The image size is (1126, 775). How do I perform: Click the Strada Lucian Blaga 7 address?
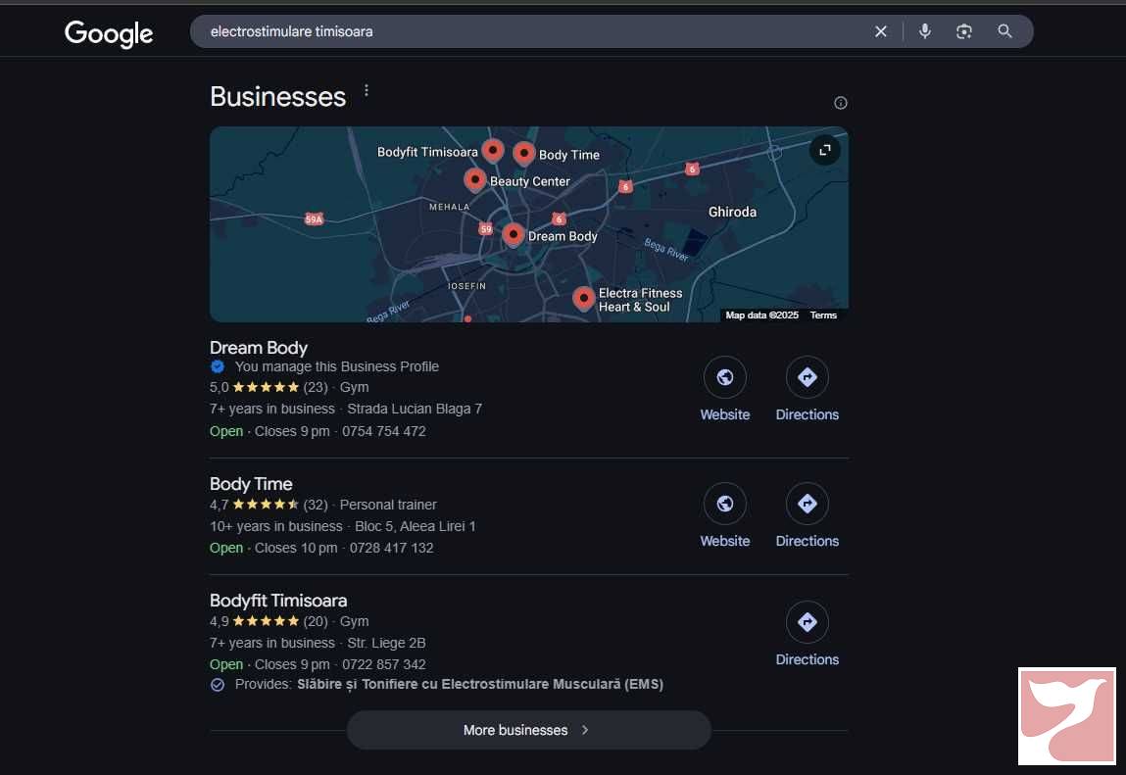coord(415,409)
